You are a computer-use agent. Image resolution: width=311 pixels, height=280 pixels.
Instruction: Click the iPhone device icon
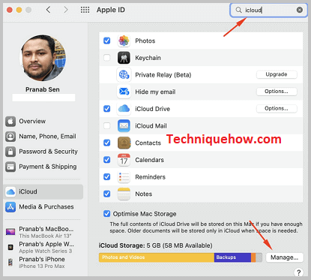10,262
